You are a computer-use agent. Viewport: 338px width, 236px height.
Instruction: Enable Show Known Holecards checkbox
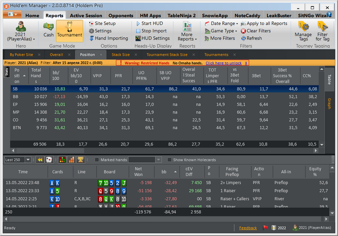pyautogui.click(x=169, y=160)
